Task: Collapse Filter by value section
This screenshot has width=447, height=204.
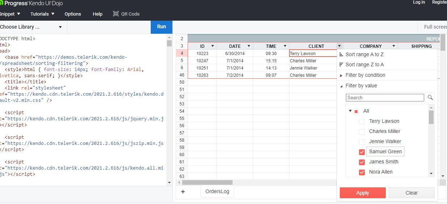Action: [341, 86]
